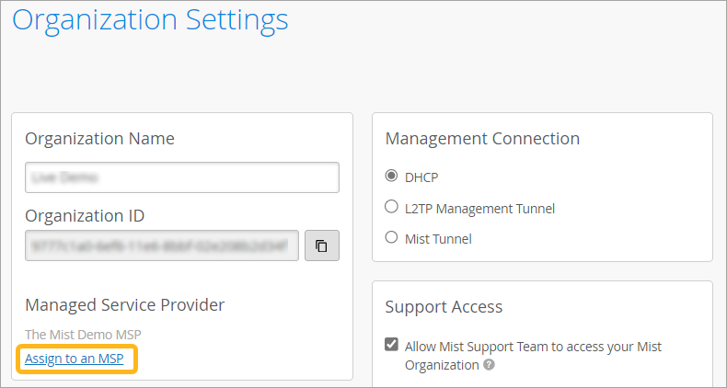Click the "L2TP Management Tunnel" label text
The width and height of the screenshot is (727, 388).
click(x=479, y=209)
